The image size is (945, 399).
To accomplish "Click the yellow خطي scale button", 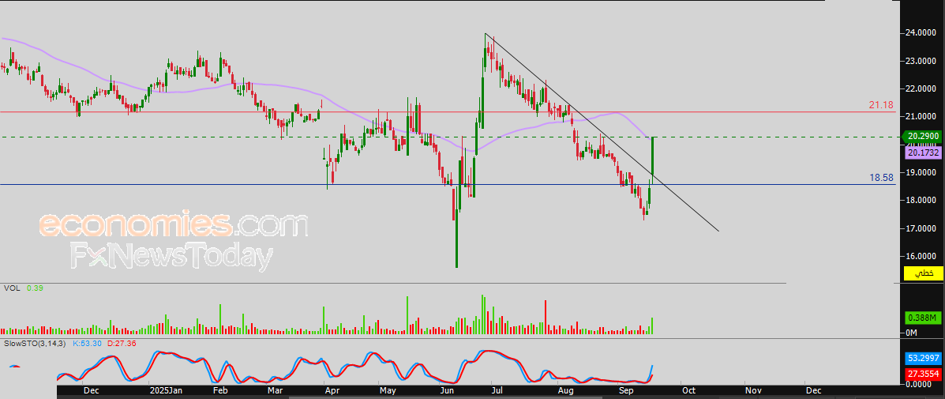I will coord(923,273).
